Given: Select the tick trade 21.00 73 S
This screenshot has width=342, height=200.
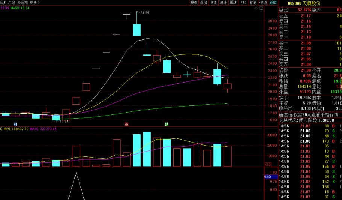Looking at the screenshot, I should coord(310,131).
